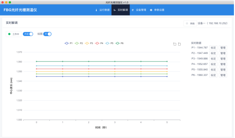Click the chart zoom reset icon
This screenshot has height=138, width=235.
(179, 44)
